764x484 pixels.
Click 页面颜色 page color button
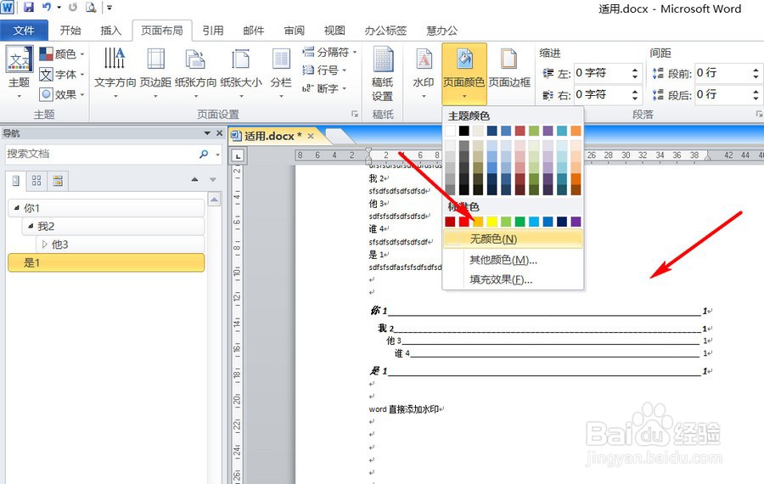pos(463,73)
